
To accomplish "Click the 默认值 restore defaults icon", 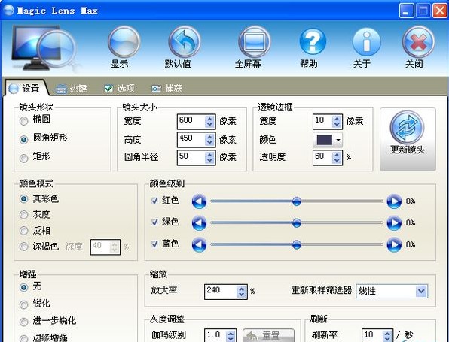I will click(184, 42).
